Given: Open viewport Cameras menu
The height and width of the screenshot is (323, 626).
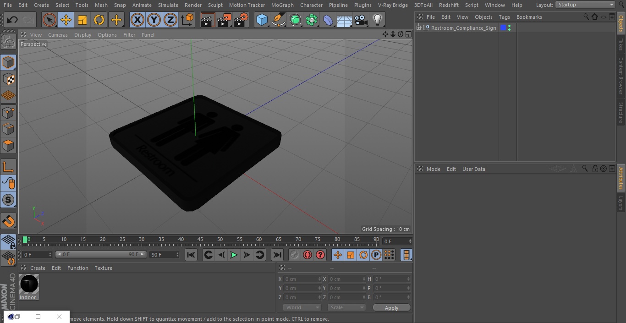Looking at the screenshot, I should (58, 35).
